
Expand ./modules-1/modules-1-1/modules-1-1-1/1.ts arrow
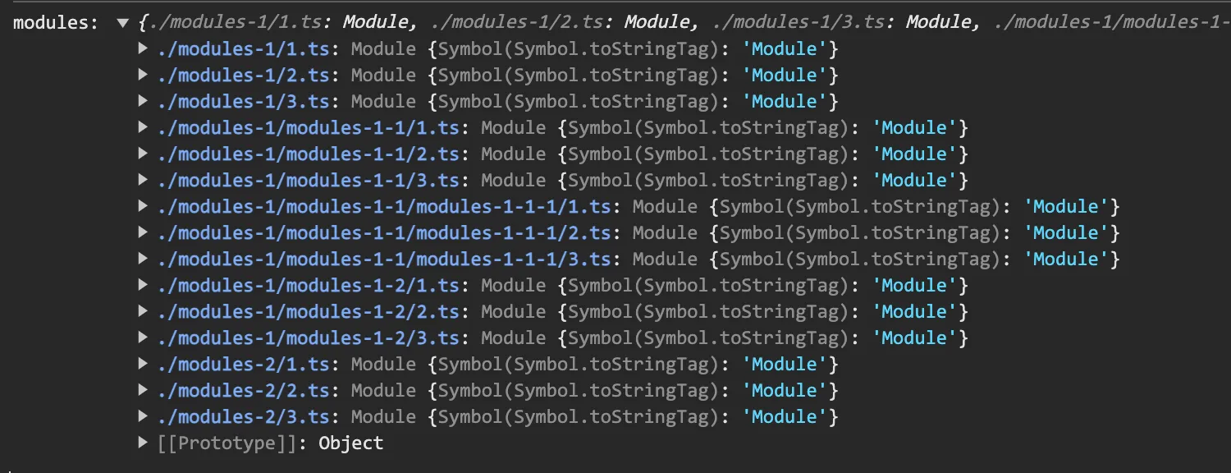[144, 207]
